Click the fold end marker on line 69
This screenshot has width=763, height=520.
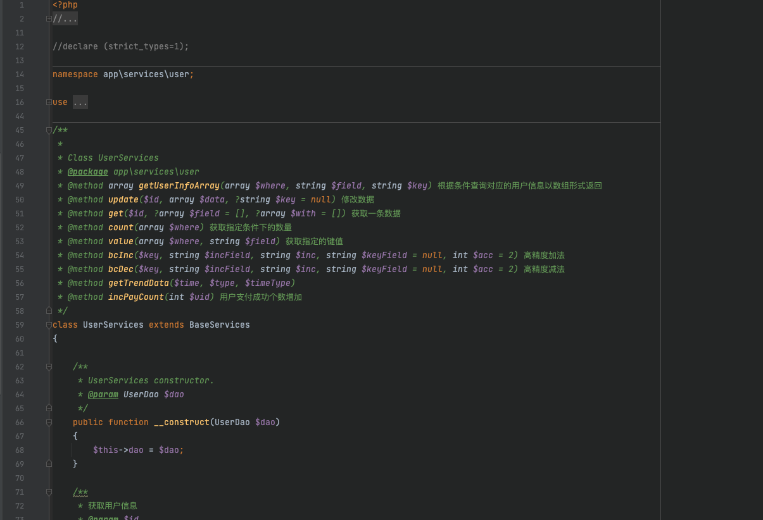49,464
